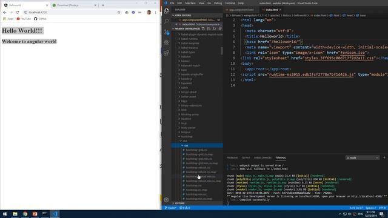Viewport: 388px width, 218px height.
Task: Open bootstrap-reboot.css in the file tree
Action: point(198,168)
